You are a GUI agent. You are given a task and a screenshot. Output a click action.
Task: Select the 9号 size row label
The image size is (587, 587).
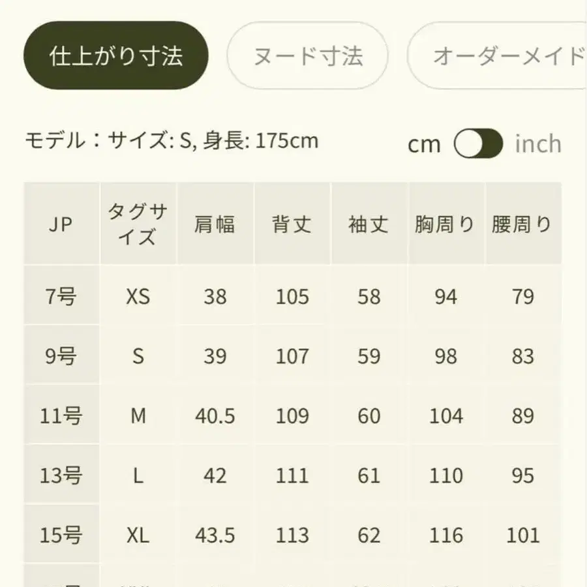[x=61, y=356]
